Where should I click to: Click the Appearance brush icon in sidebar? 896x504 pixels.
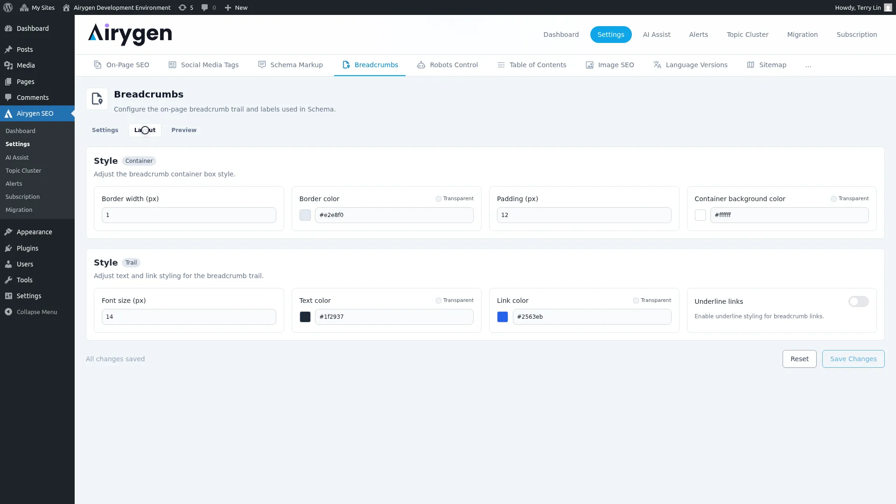click(8, 232)
